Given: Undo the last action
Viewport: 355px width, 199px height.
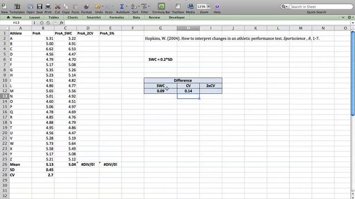Looking at the screenshot, I should [98, 7].
